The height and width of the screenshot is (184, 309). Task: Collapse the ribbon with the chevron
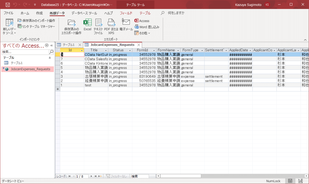point(305,40)
